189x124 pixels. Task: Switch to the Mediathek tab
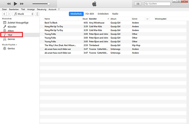coord(76,14)
